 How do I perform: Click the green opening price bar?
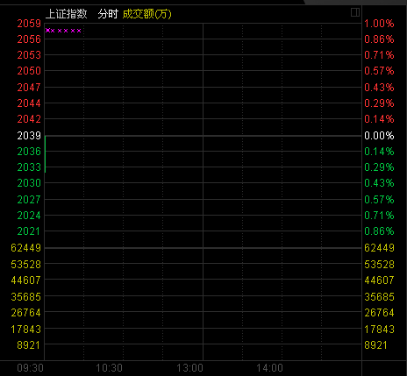tap(45, 154)
